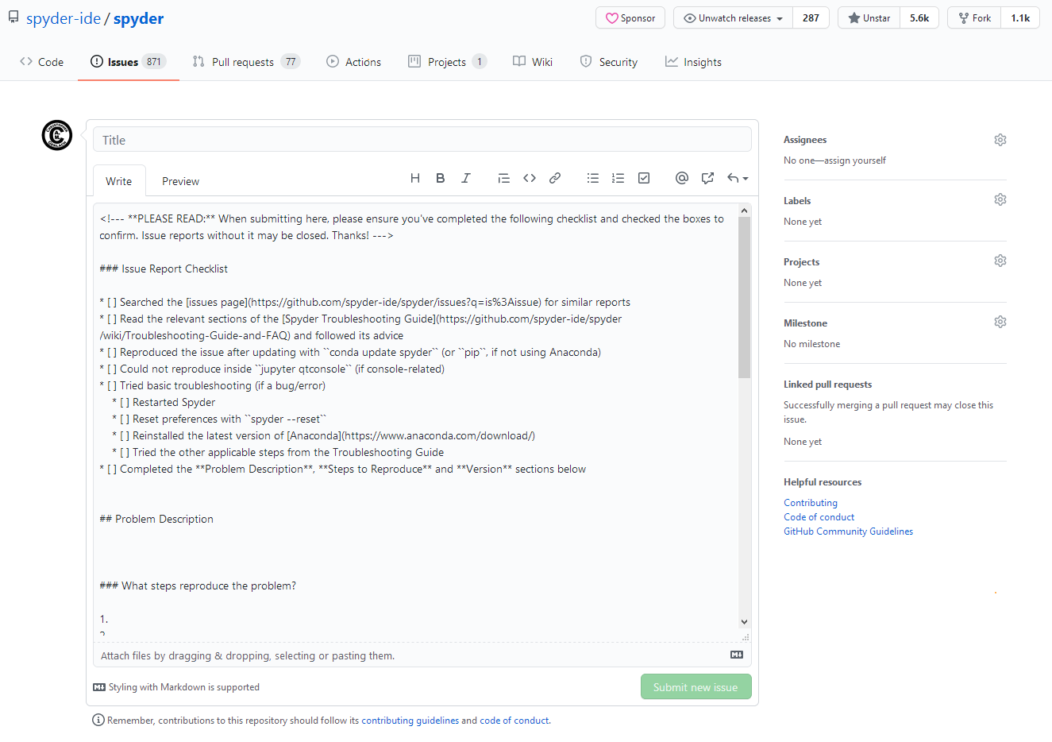Open the Labels settings gear
This screenshot has width=1052, height=742.
(1000, 199)
